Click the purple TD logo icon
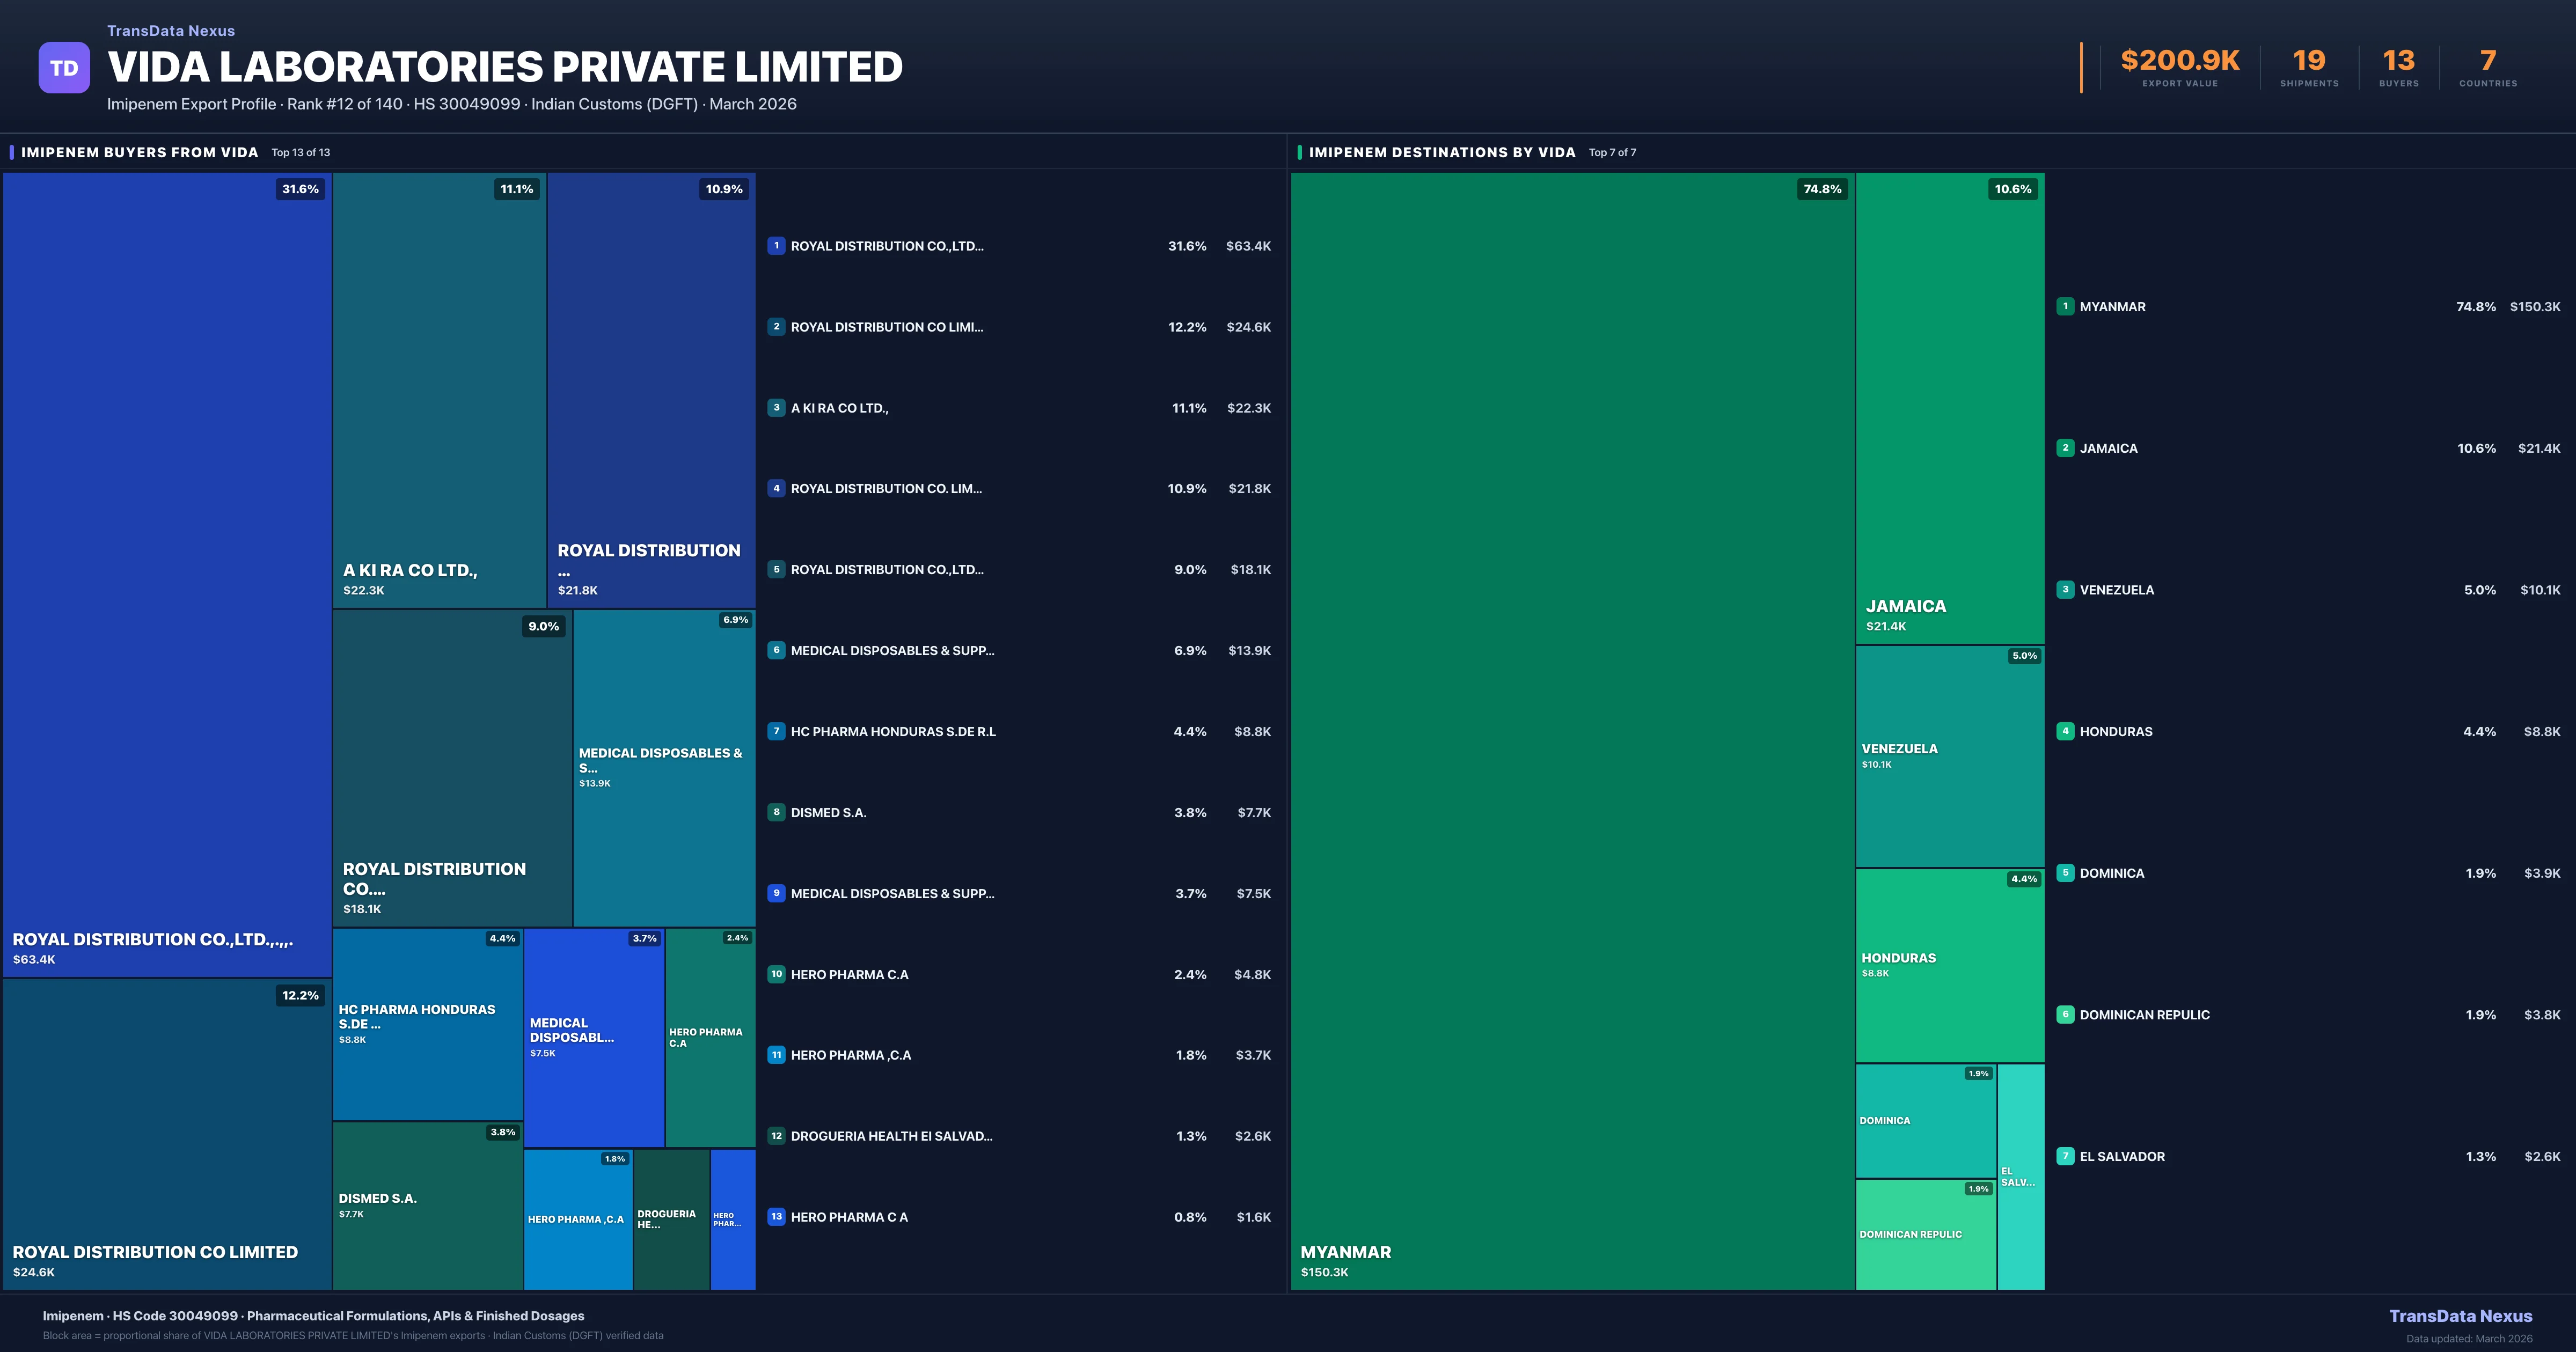 pyautogui.click(x=64, y=68)
